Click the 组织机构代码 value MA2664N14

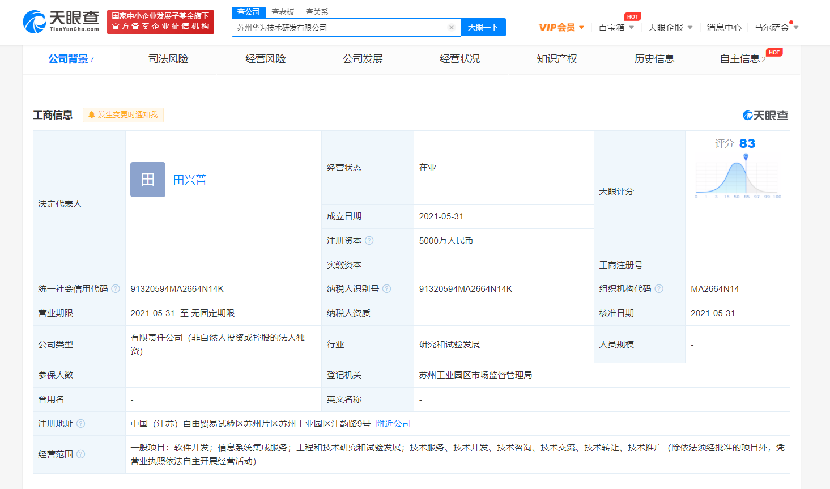click(715, 289)
